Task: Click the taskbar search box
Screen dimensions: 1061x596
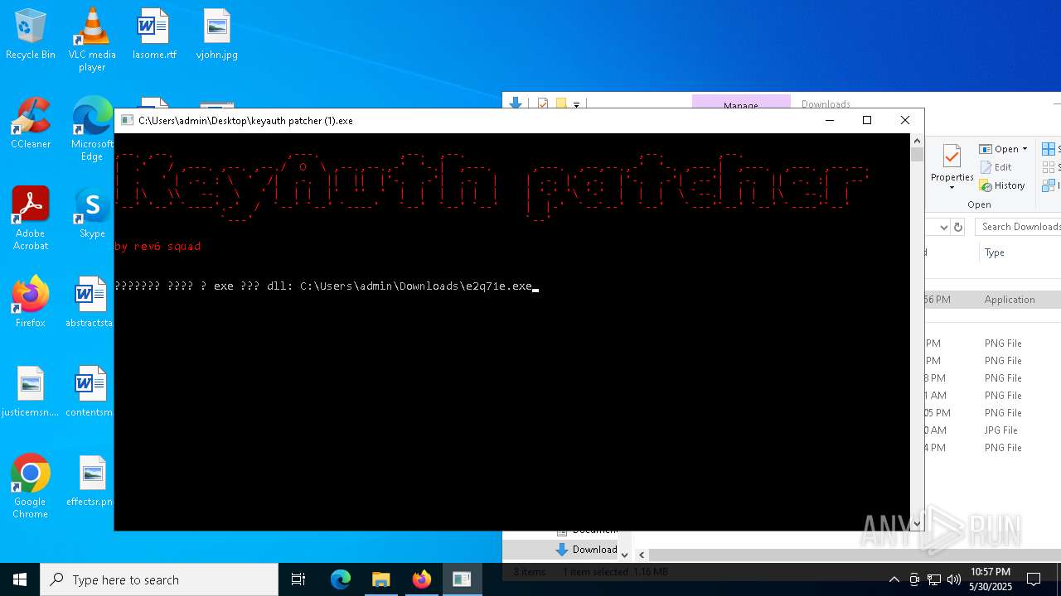Action: coord(159,579)
